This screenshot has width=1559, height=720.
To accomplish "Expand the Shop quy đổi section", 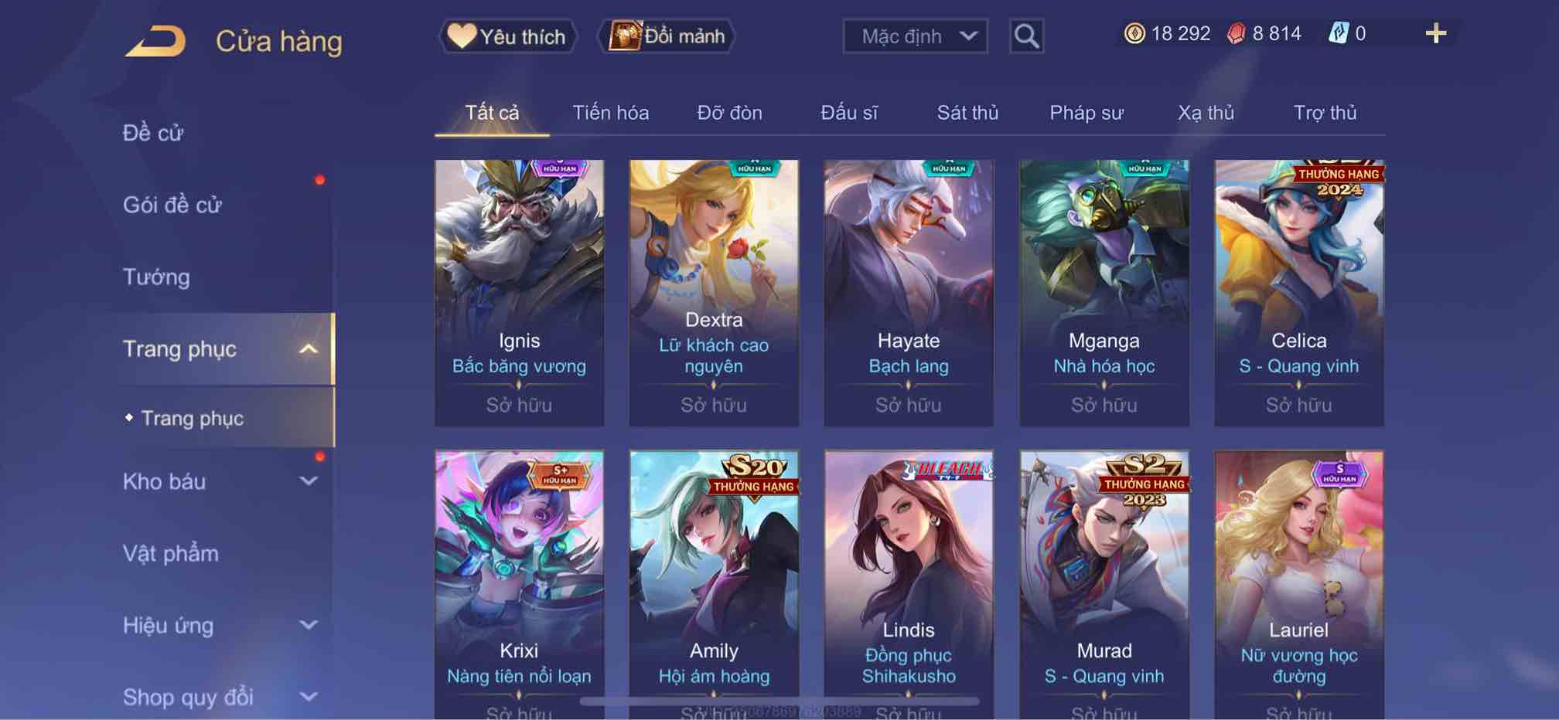I will pyautogui.click(x=308, y=697).
